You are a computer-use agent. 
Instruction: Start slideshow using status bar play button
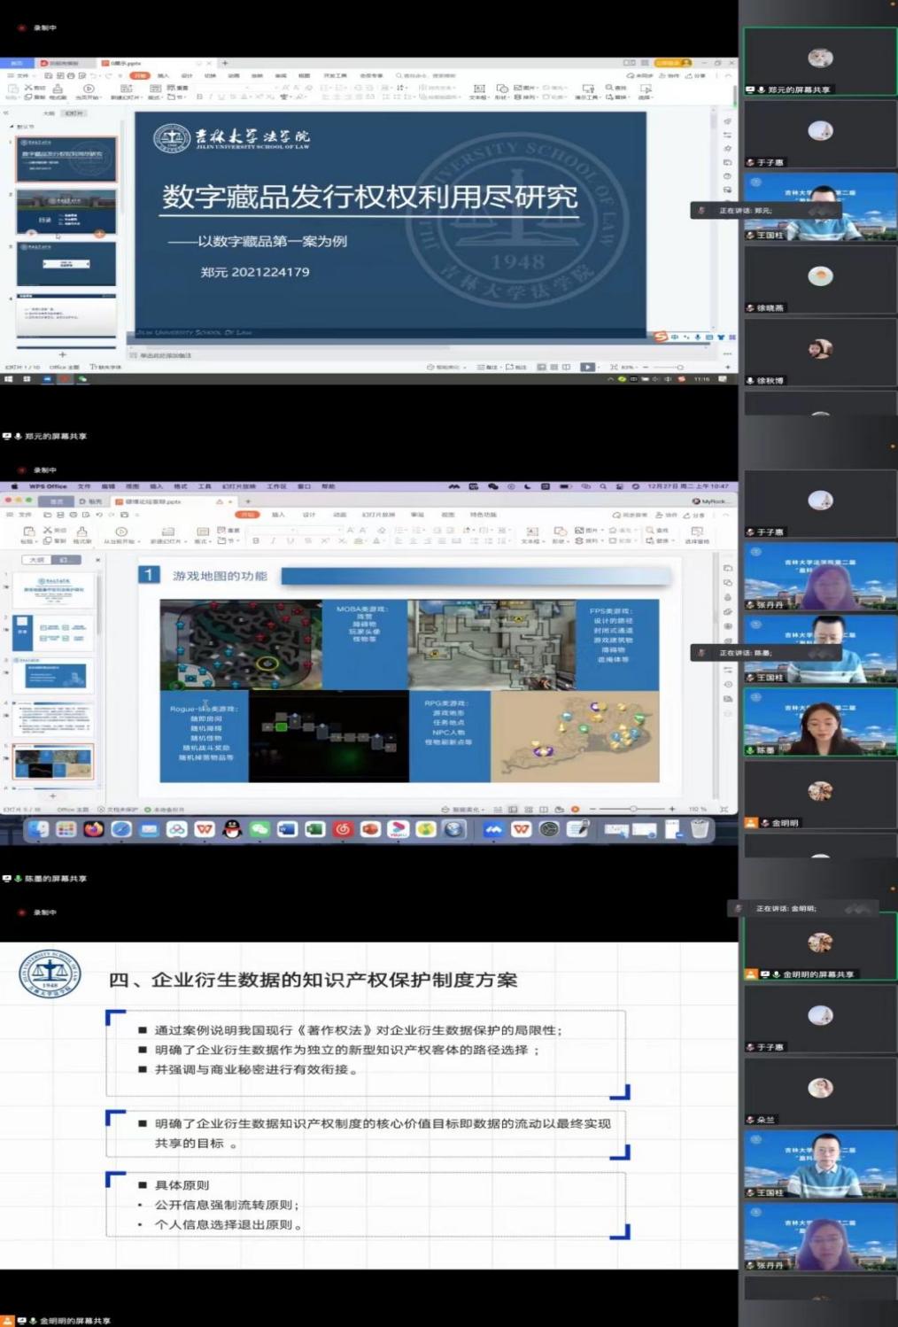(586, 367)
